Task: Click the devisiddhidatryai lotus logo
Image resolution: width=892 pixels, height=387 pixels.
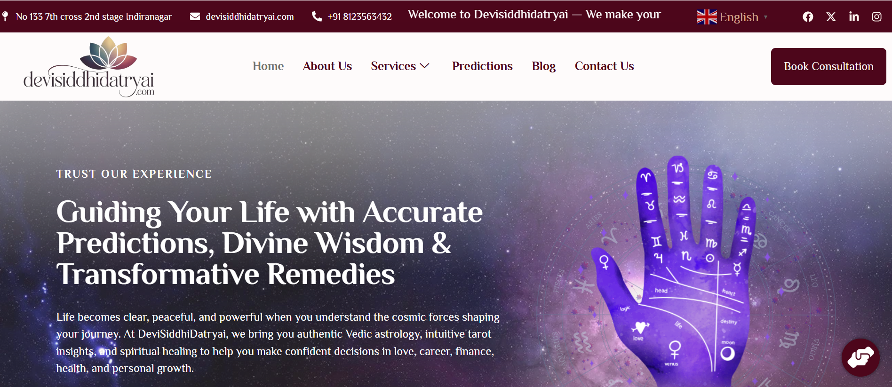Action: 89,67
